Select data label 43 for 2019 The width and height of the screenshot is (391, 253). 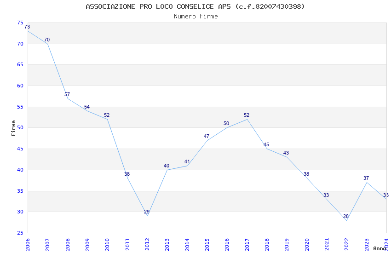click(x=286, y=153)
